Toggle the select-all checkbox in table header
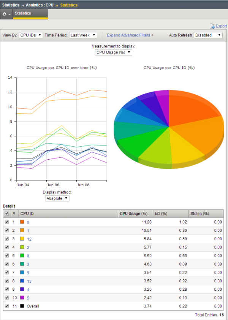Image resolution: width=228 pixels, height=320 pixels. pos(7,214)
